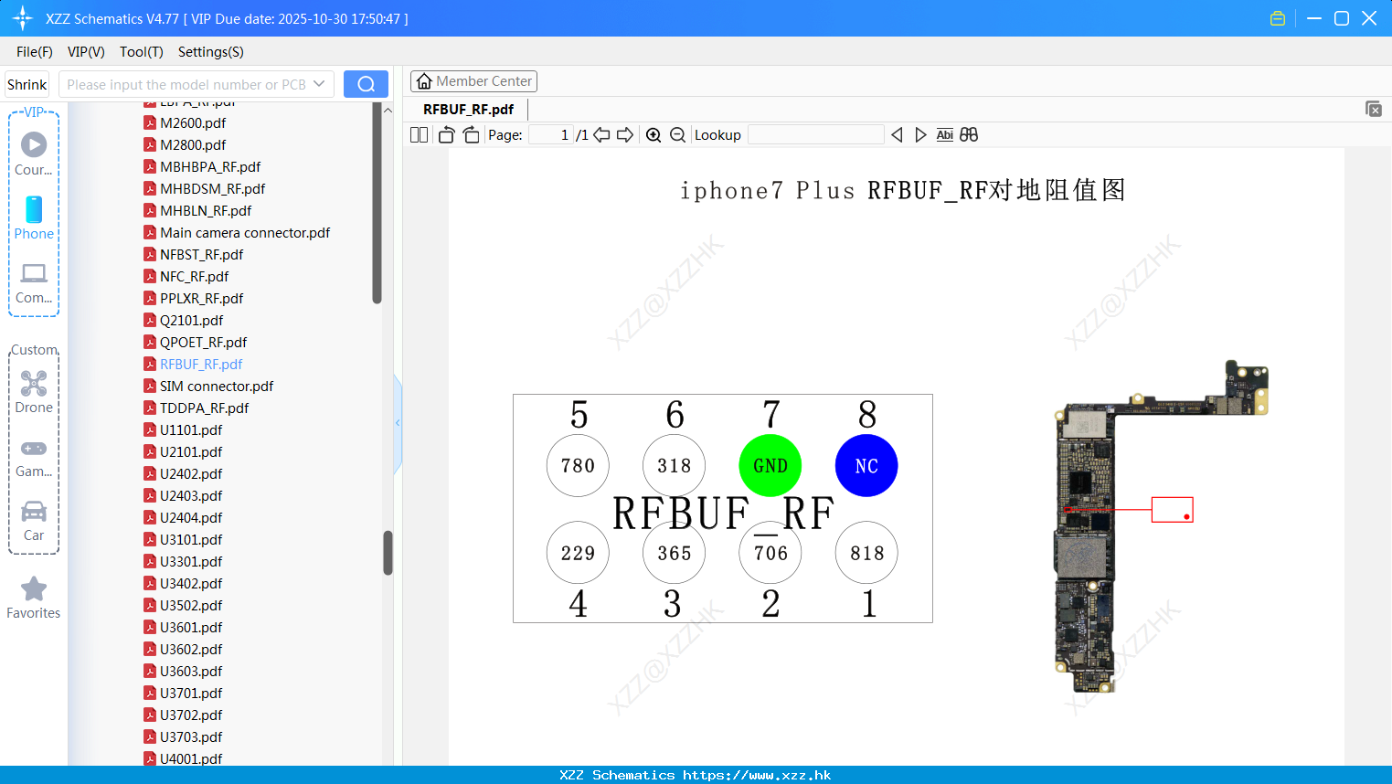Image resolution: width=1392 pixels, height=784 pixels.
Task: Open the Tool(T) menu
Action: (x=142, y=52)
